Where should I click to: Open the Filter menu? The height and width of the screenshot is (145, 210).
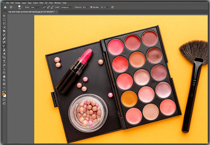[41, 3]
